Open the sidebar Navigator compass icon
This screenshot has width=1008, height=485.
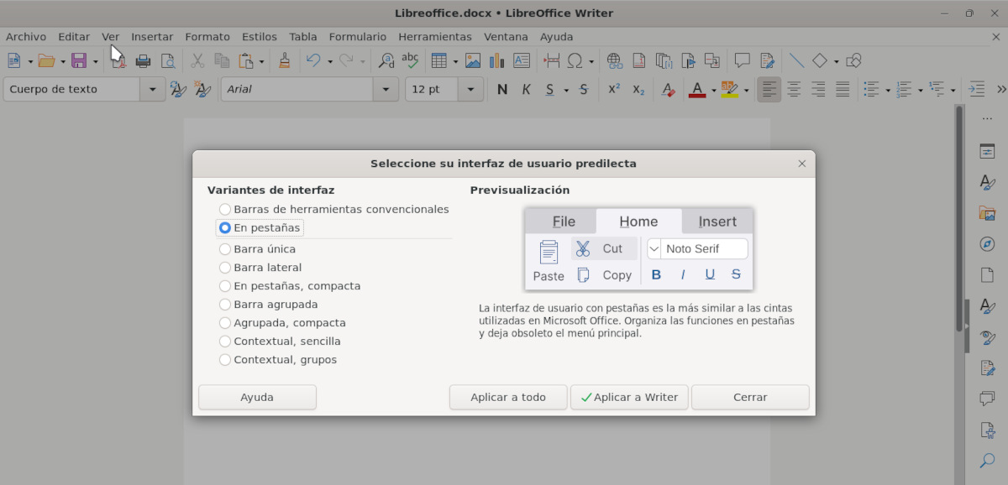coord(987,244)
